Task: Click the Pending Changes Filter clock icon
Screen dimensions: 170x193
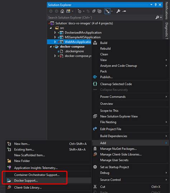Action: click(x=80, y=12)
